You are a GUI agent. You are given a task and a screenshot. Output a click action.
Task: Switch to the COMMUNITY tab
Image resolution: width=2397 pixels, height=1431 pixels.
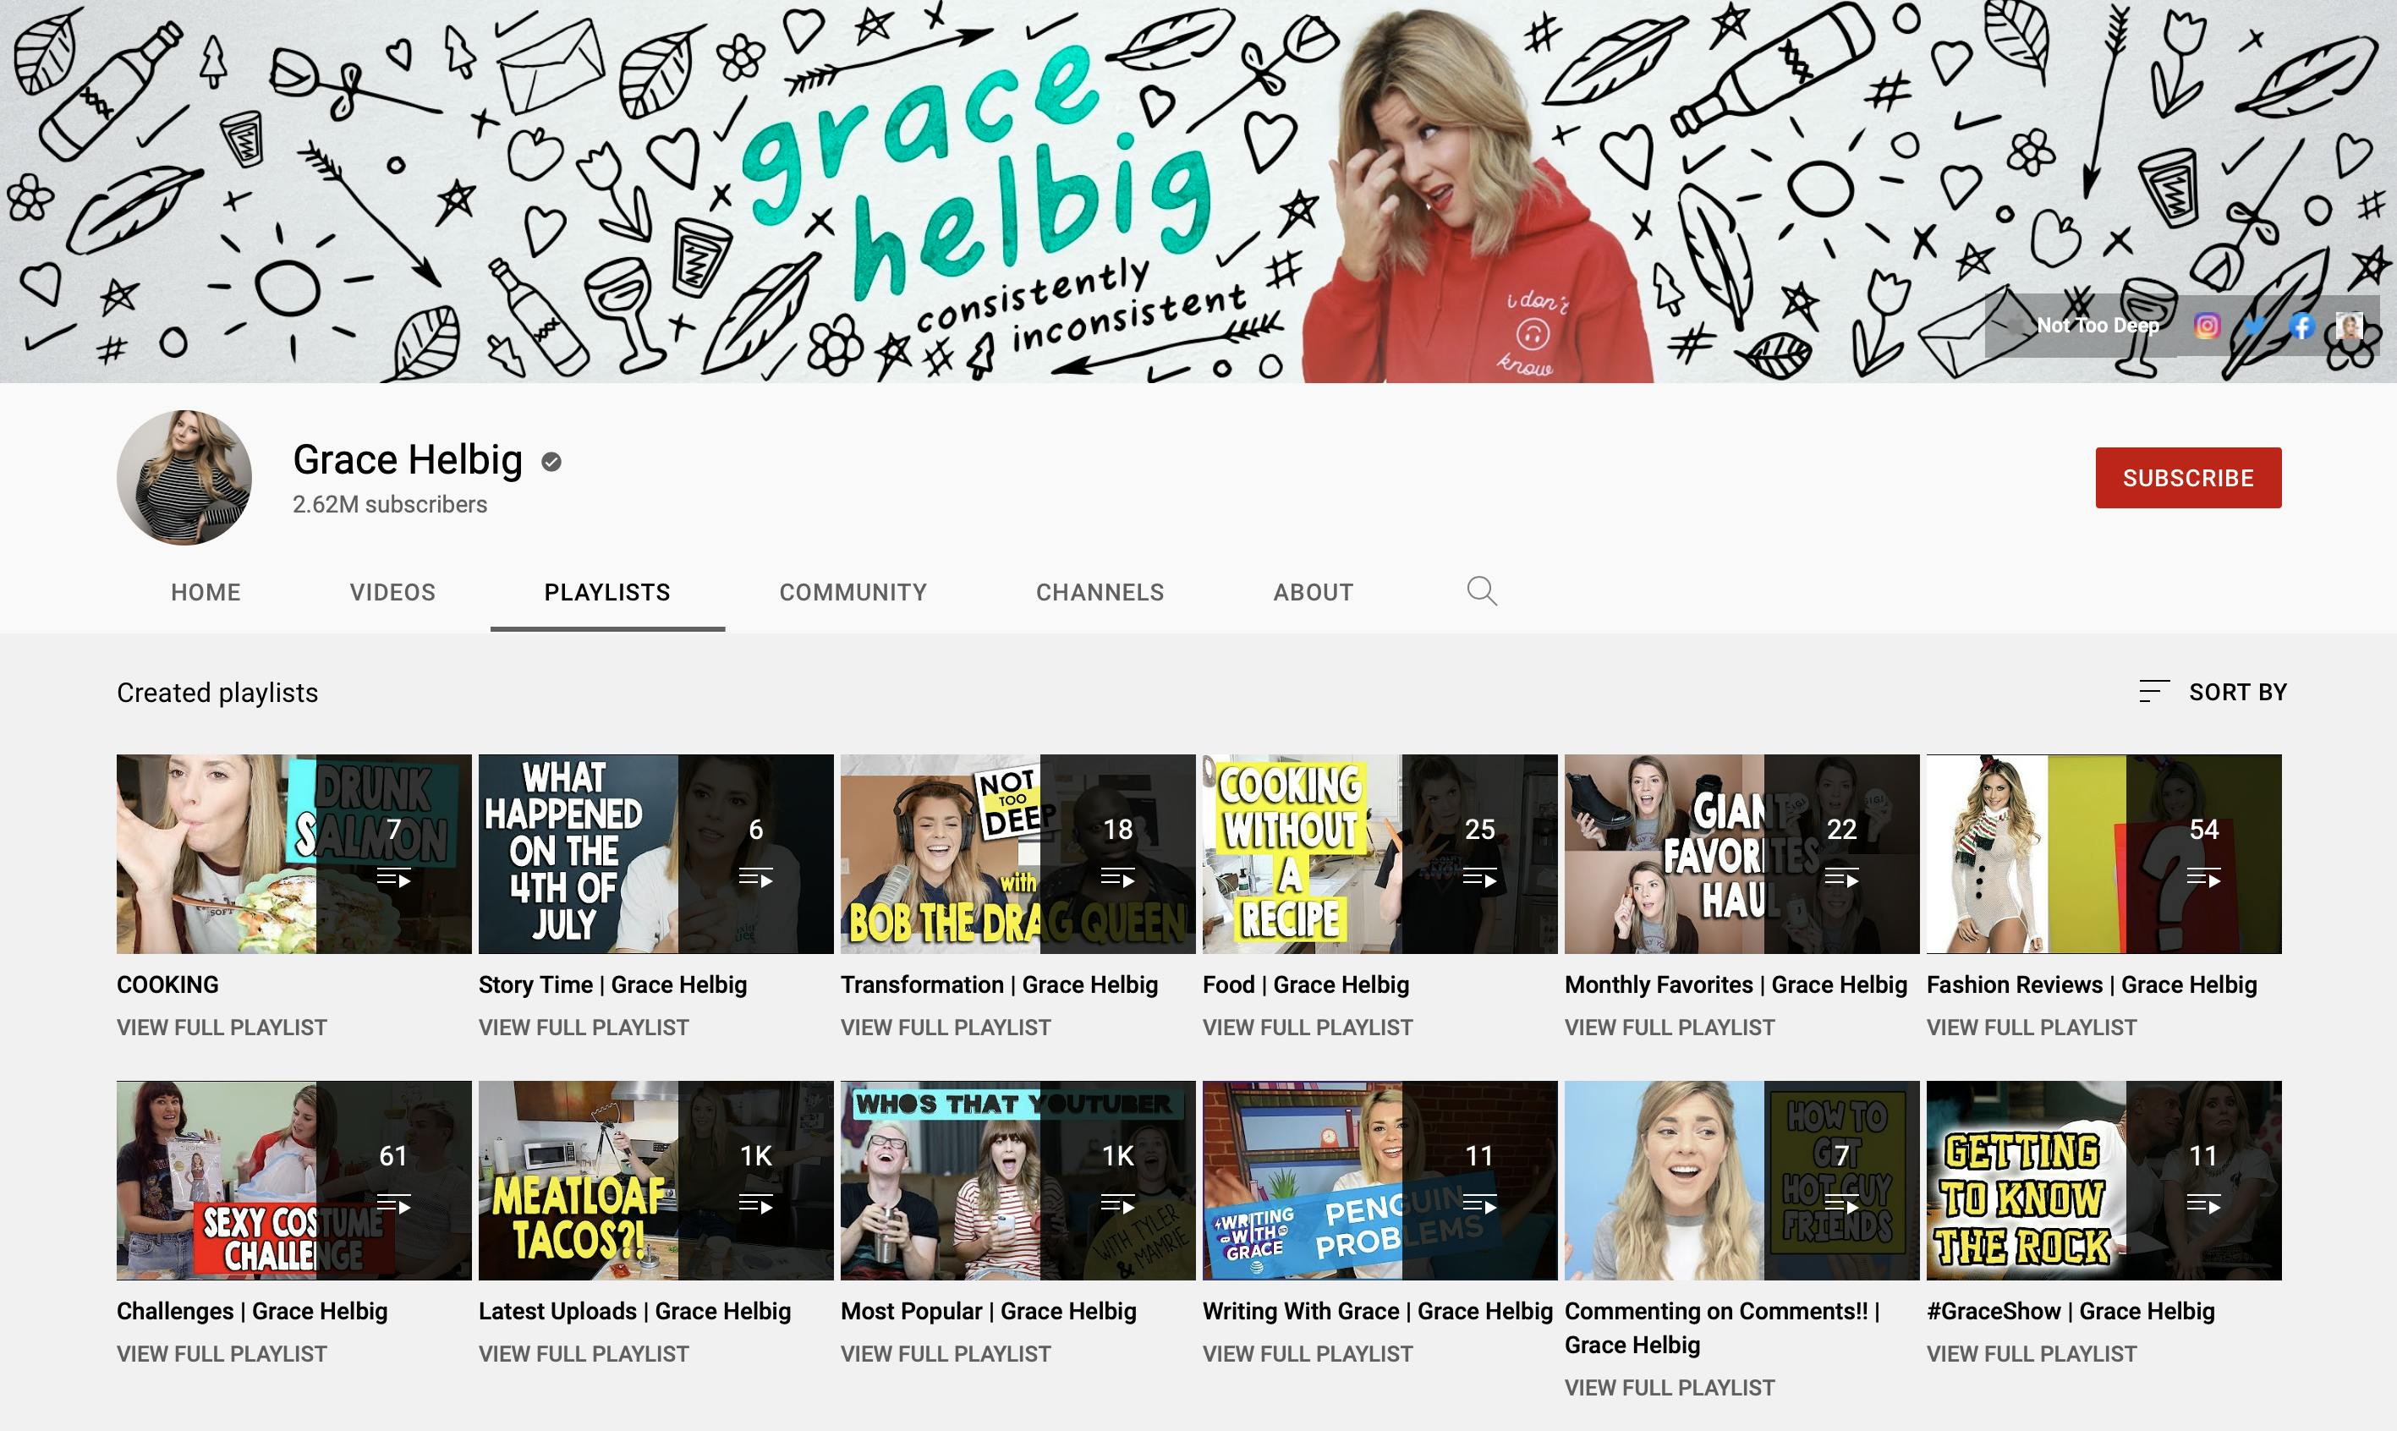pyautogui.click(x=853, y=591)
